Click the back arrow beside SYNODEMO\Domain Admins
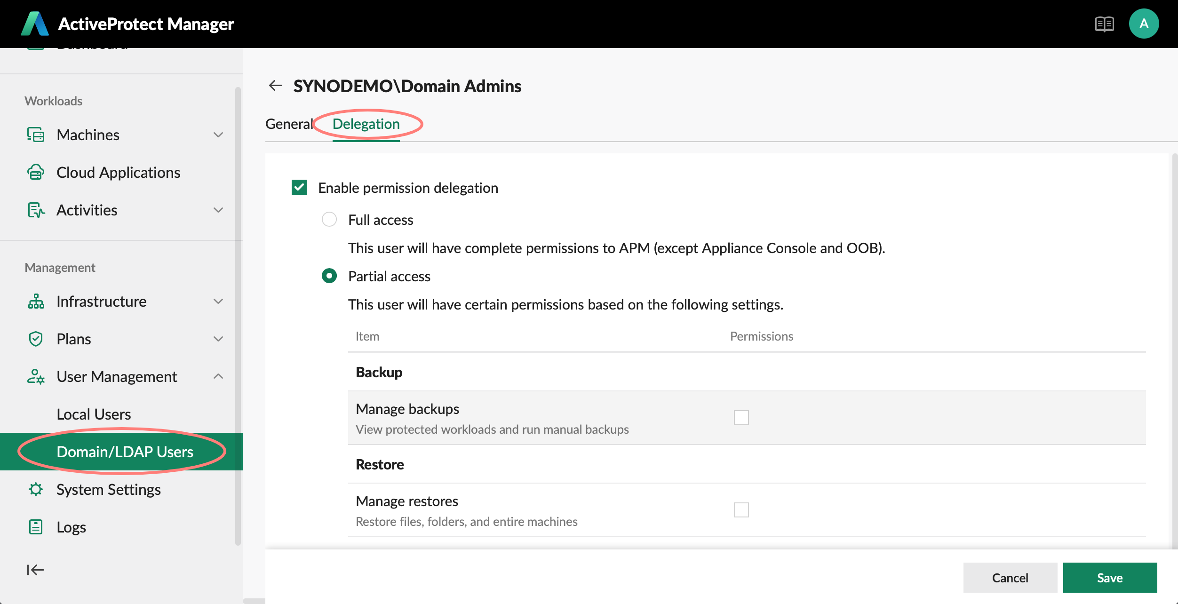The height and width of the screenshot is (604, 1178). pos(275,86)
